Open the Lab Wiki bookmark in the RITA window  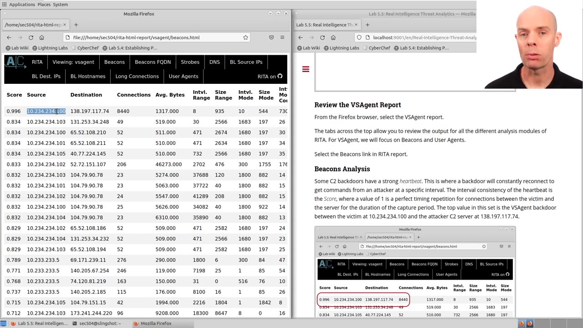point(17,48)
